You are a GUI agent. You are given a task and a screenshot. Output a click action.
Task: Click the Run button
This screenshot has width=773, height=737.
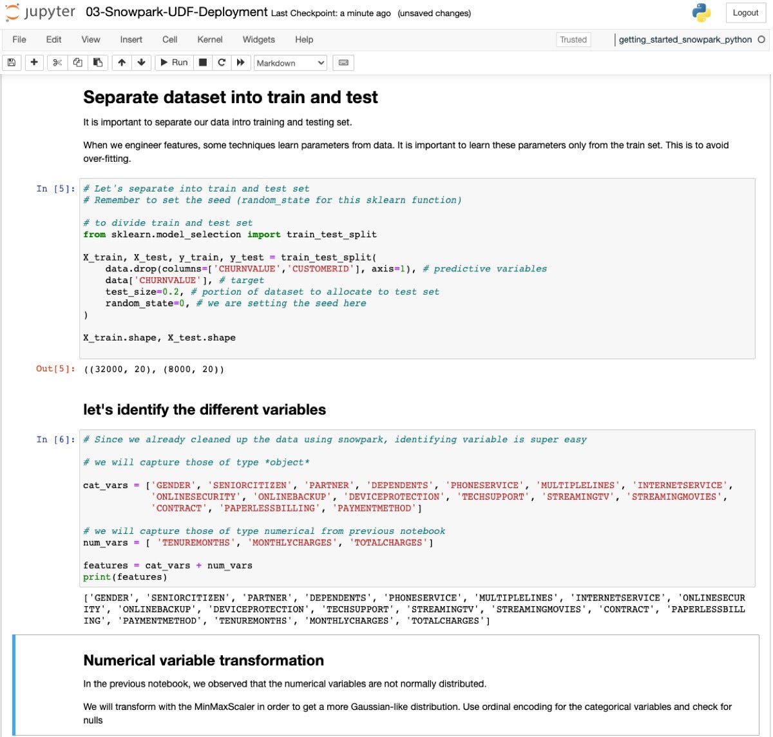pos(174,63)
